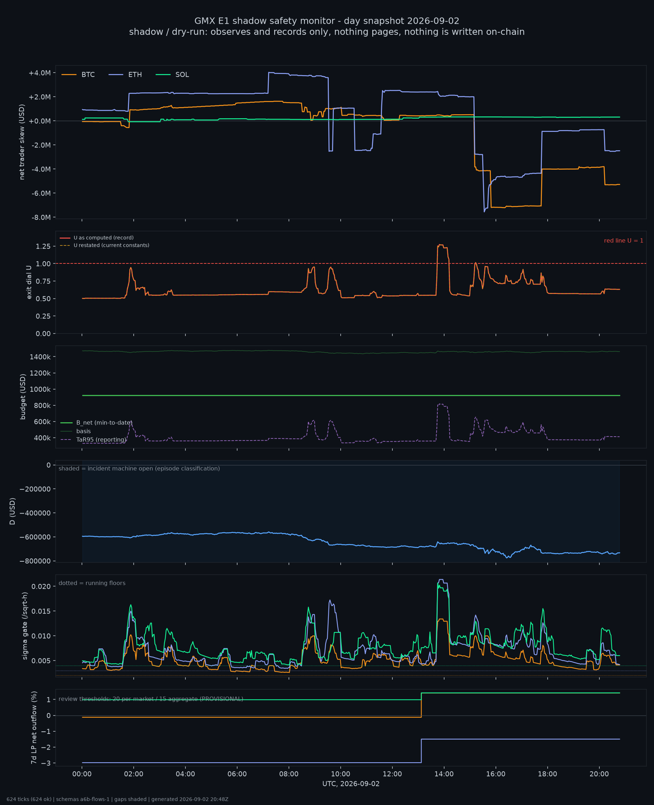Screen dimensions: 654x805
Task: Click the 1.25 exit dial tick
Action: pyautogui.click(x=43, y=247)
